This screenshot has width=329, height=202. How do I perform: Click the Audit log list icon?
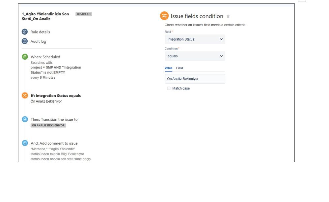25,41
